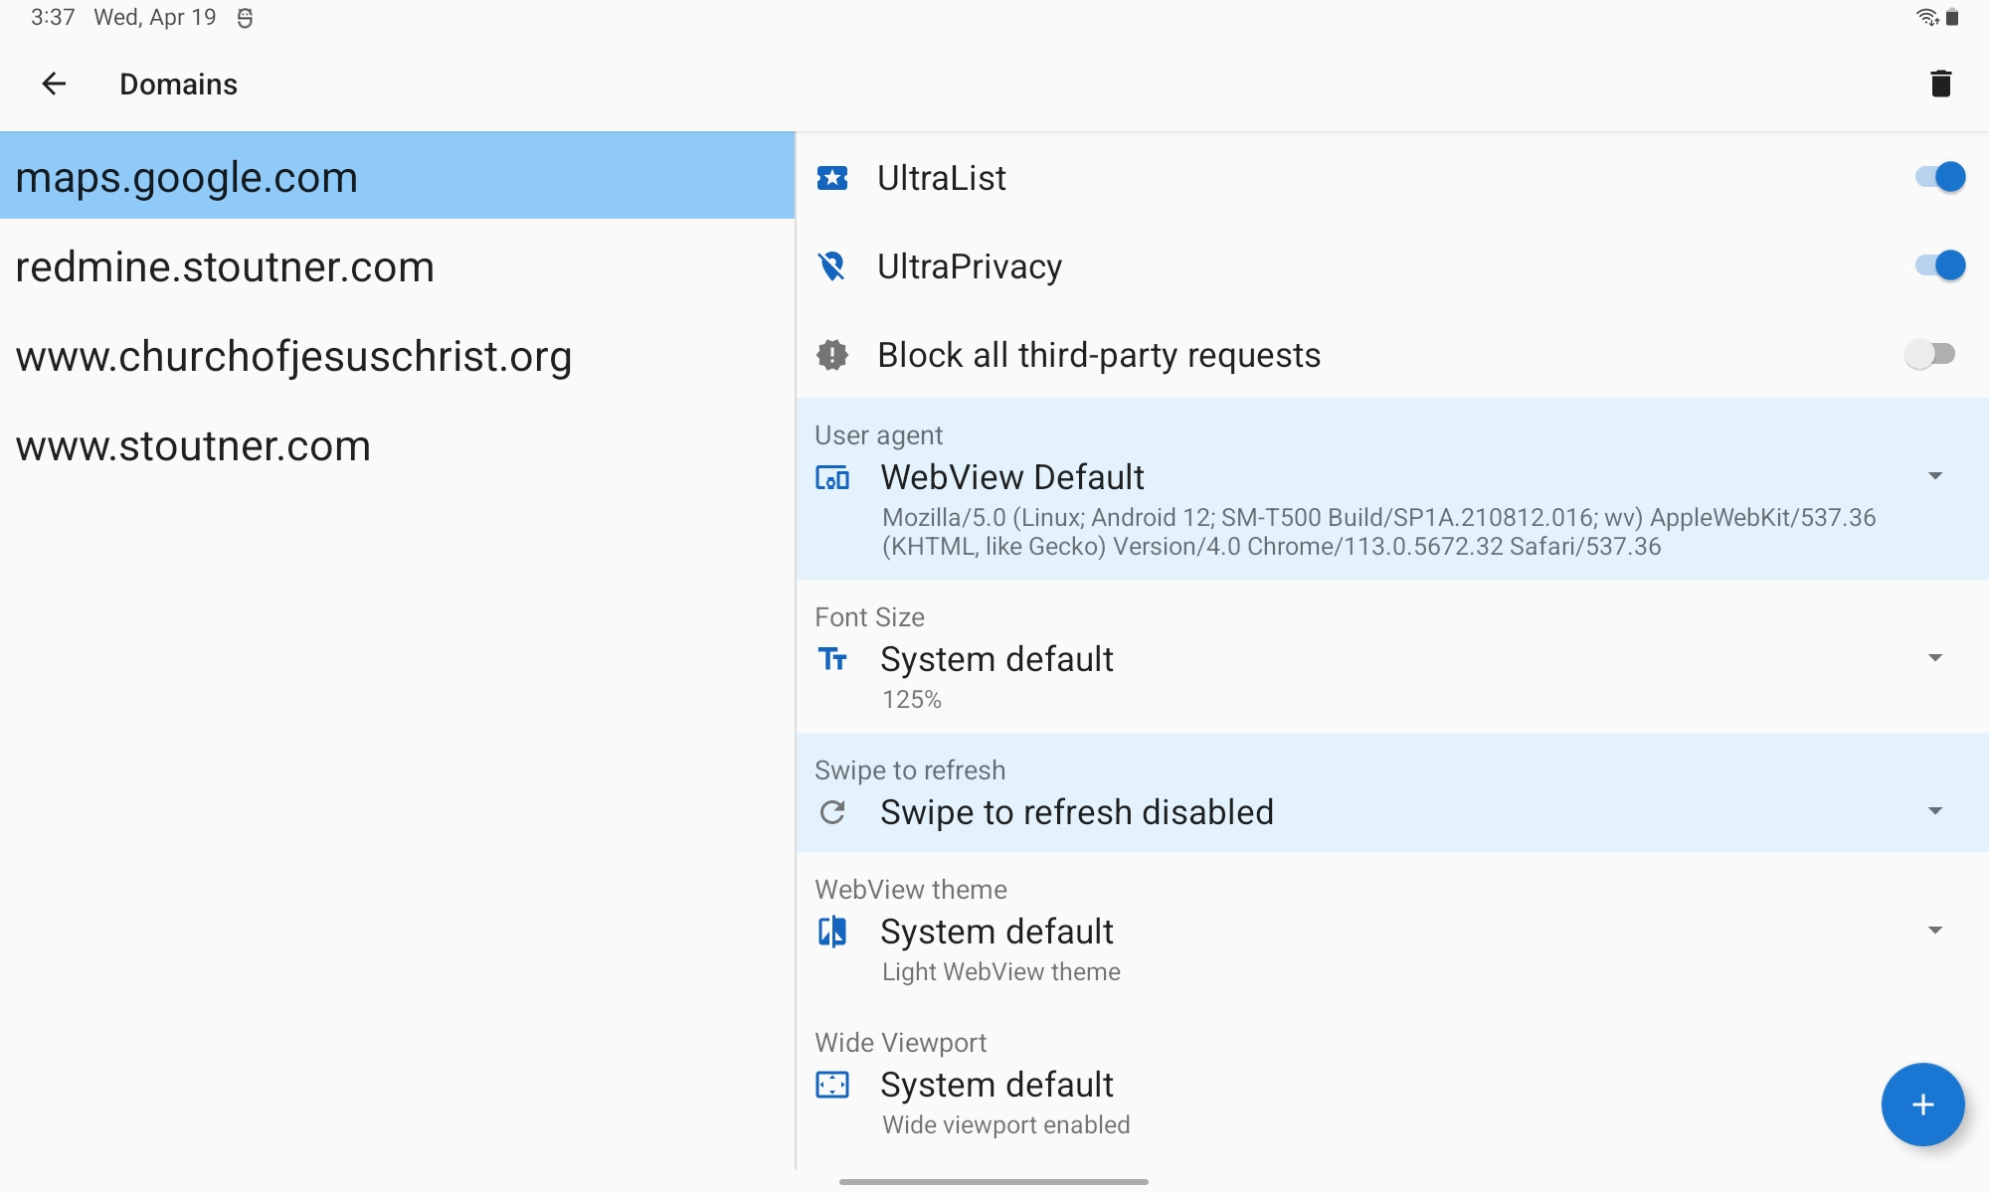The width and height of the screenshot is (1989, 1193).
Task: Expand the Font Size dropdown arrow
Action: tap(1934, 658)
